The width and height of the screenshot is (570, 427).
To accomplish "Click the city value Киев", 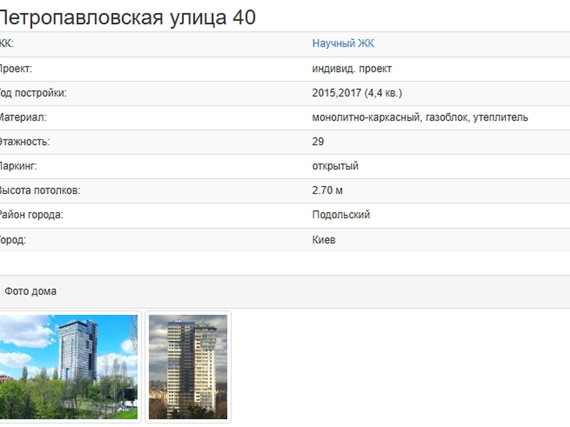I will [323, 240].
